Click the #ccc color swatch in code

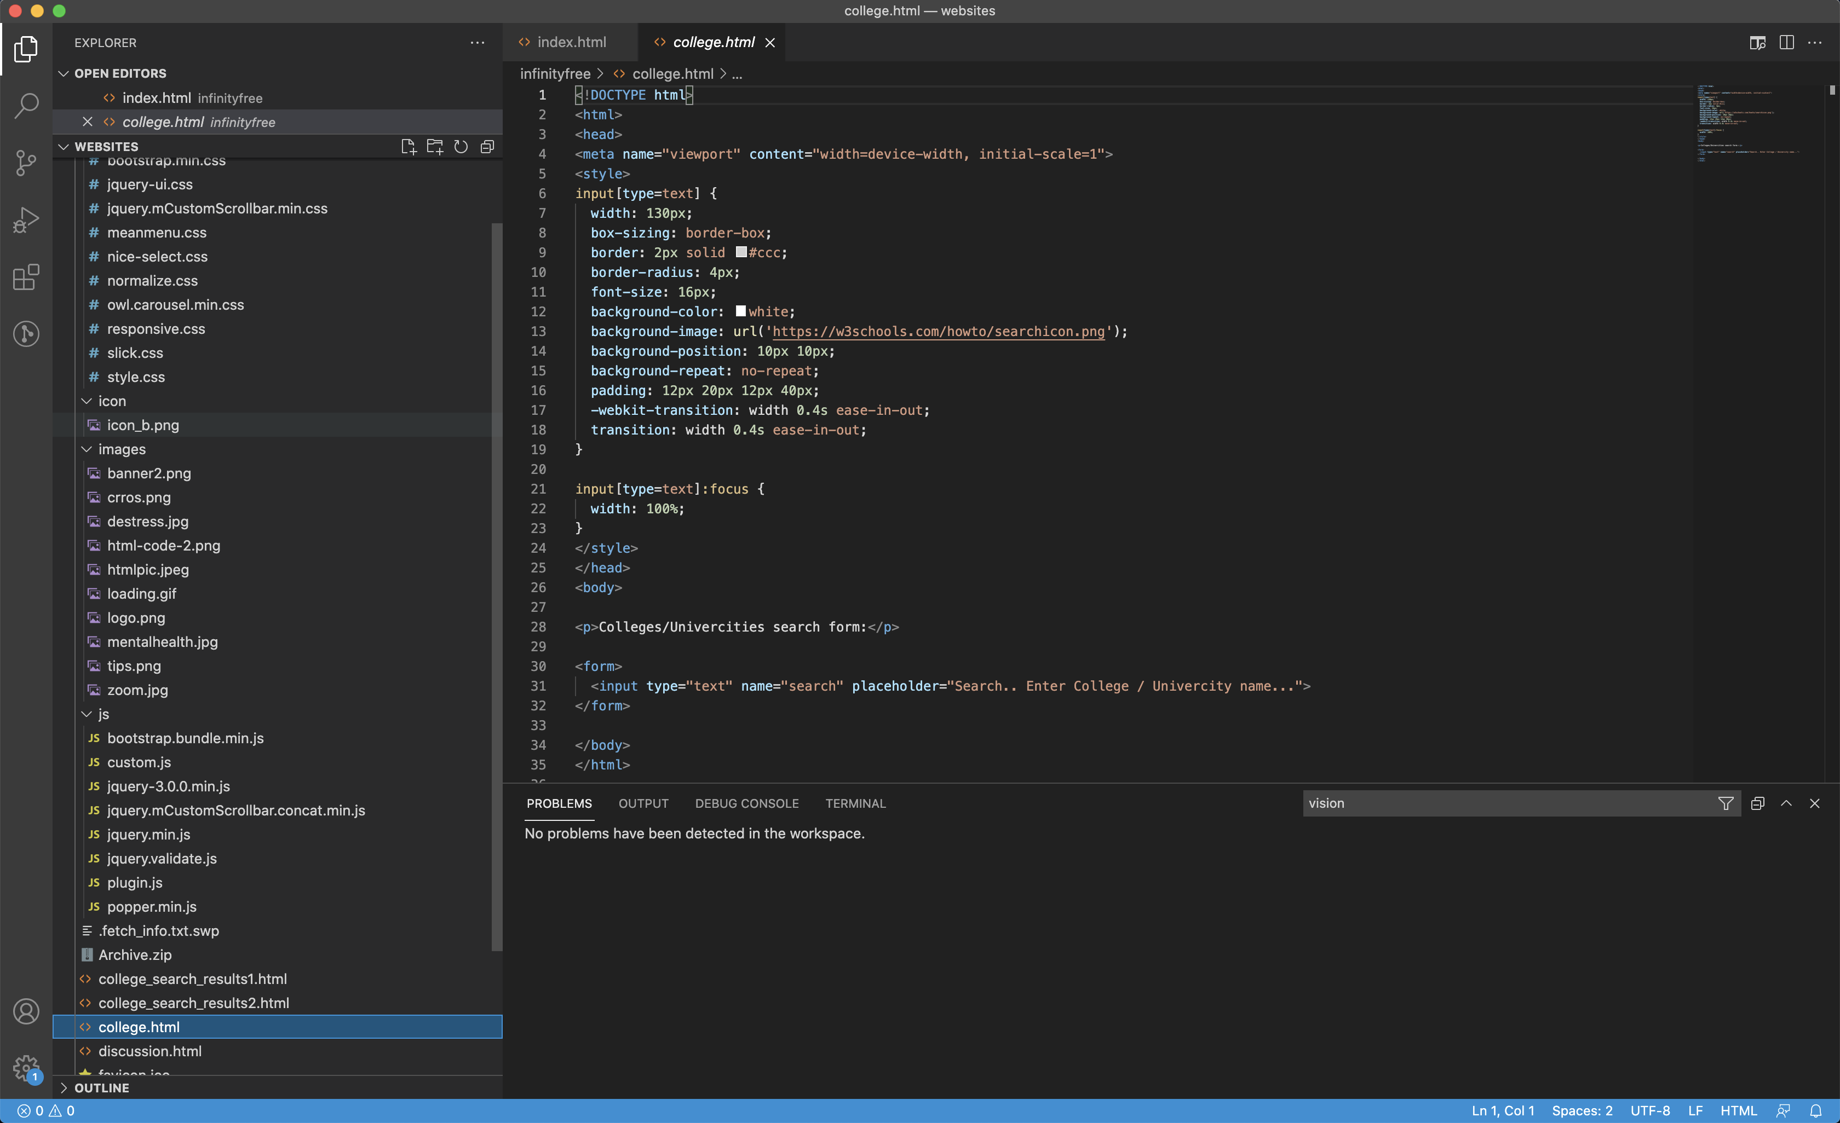[741, 252]
